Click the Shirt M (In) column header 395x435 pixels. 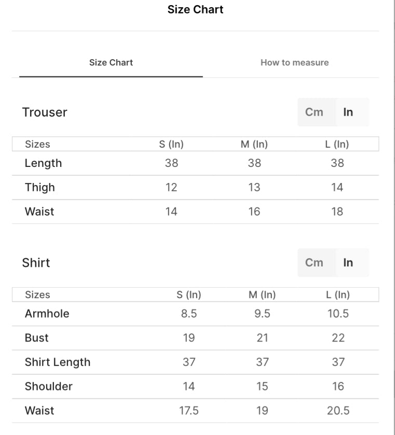[x=262, y=294]
